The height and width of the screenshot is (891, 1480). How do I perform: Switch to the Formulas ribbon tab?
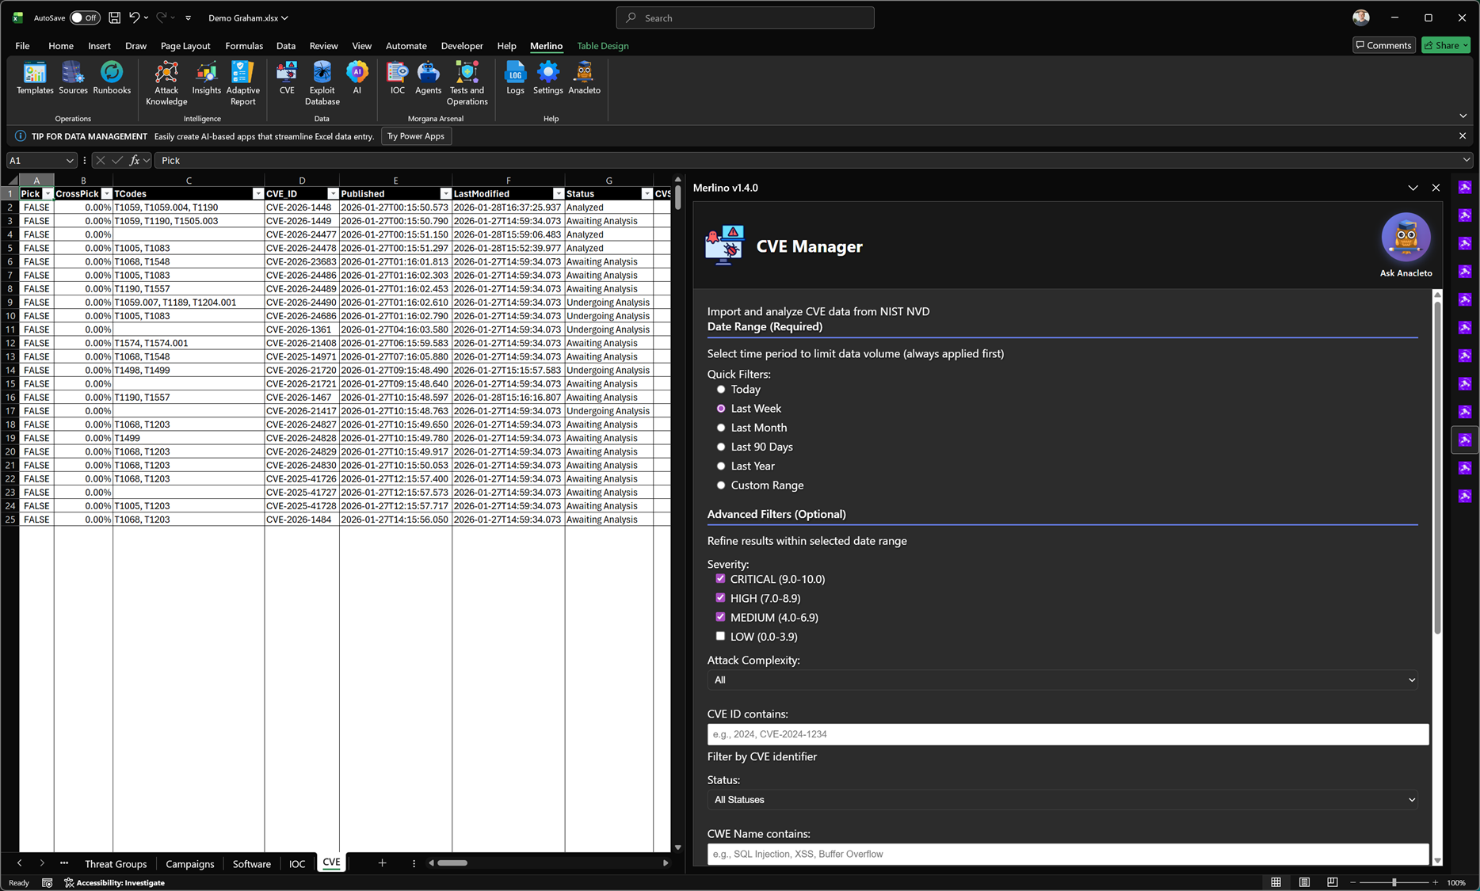244,46
